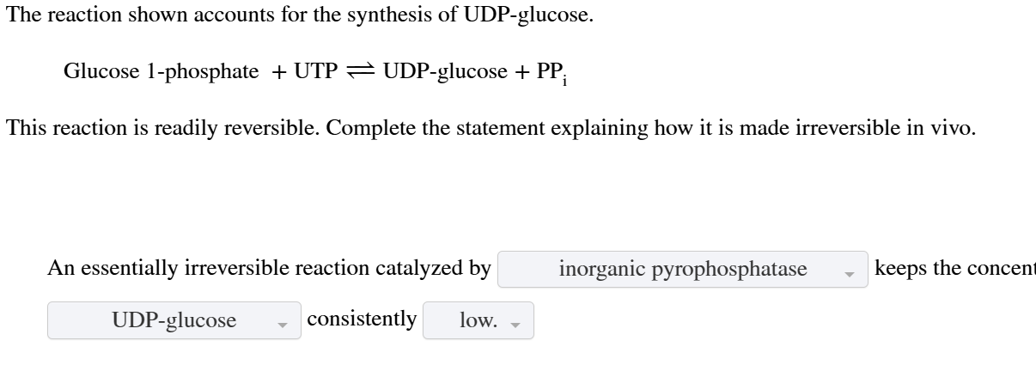Open the 'low.' answer dropdown
Screen dimensions: 1036x365
[478, 320]
